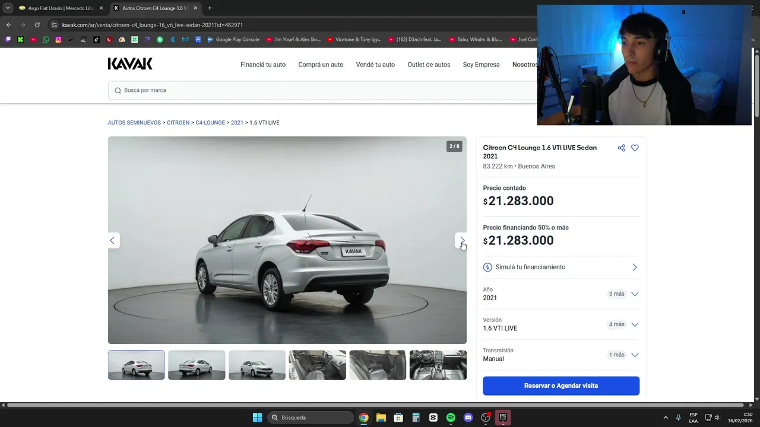The height and width of the screenshot is (427, 760).
Task: Focus the Buscá por marca search field
Action: tap(322, 90)
